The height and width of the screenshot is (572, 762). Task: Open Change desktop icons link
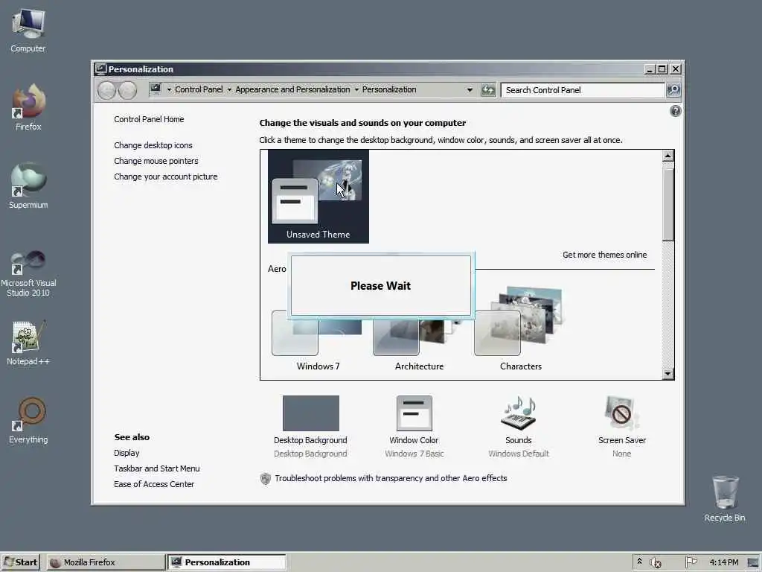(153, 145)
